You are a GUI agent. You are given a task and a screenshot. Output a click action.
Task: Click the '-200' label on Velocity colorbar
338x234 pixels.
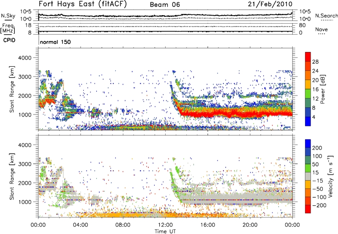tap(319, 205)
